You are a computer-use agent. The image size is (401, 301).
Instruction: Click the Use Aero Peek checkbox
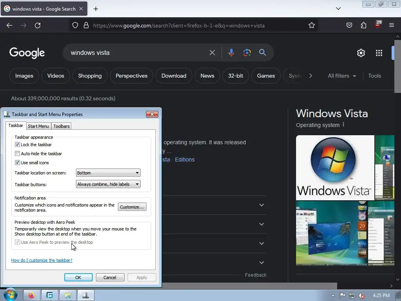click(17, 242)
